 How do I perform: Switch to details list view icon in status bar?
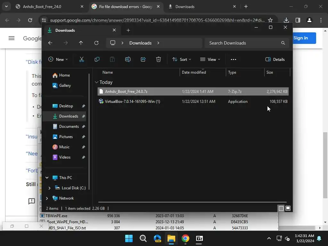click(x=281, y=208)
